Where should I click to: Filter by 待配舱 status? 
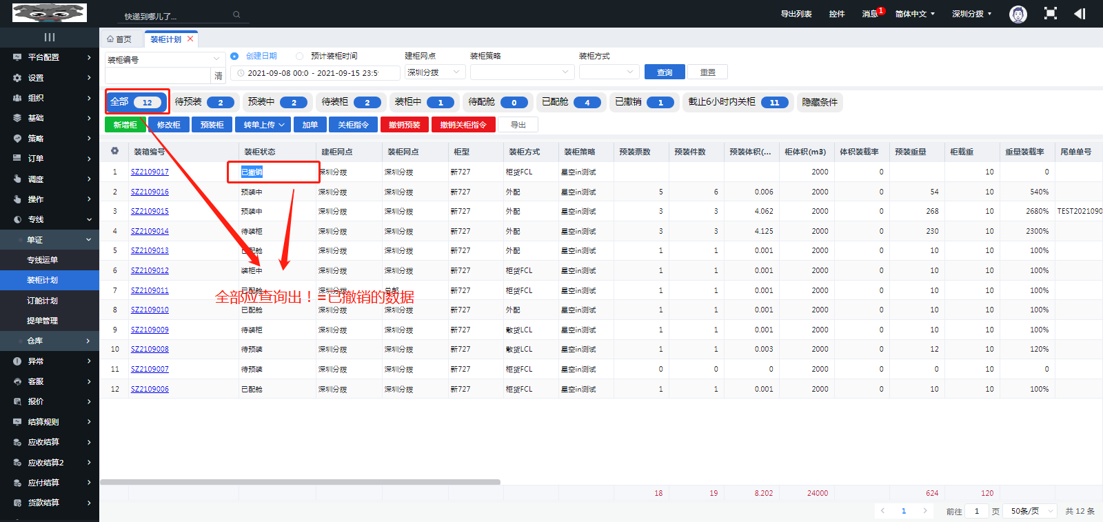tap(498, 102)
